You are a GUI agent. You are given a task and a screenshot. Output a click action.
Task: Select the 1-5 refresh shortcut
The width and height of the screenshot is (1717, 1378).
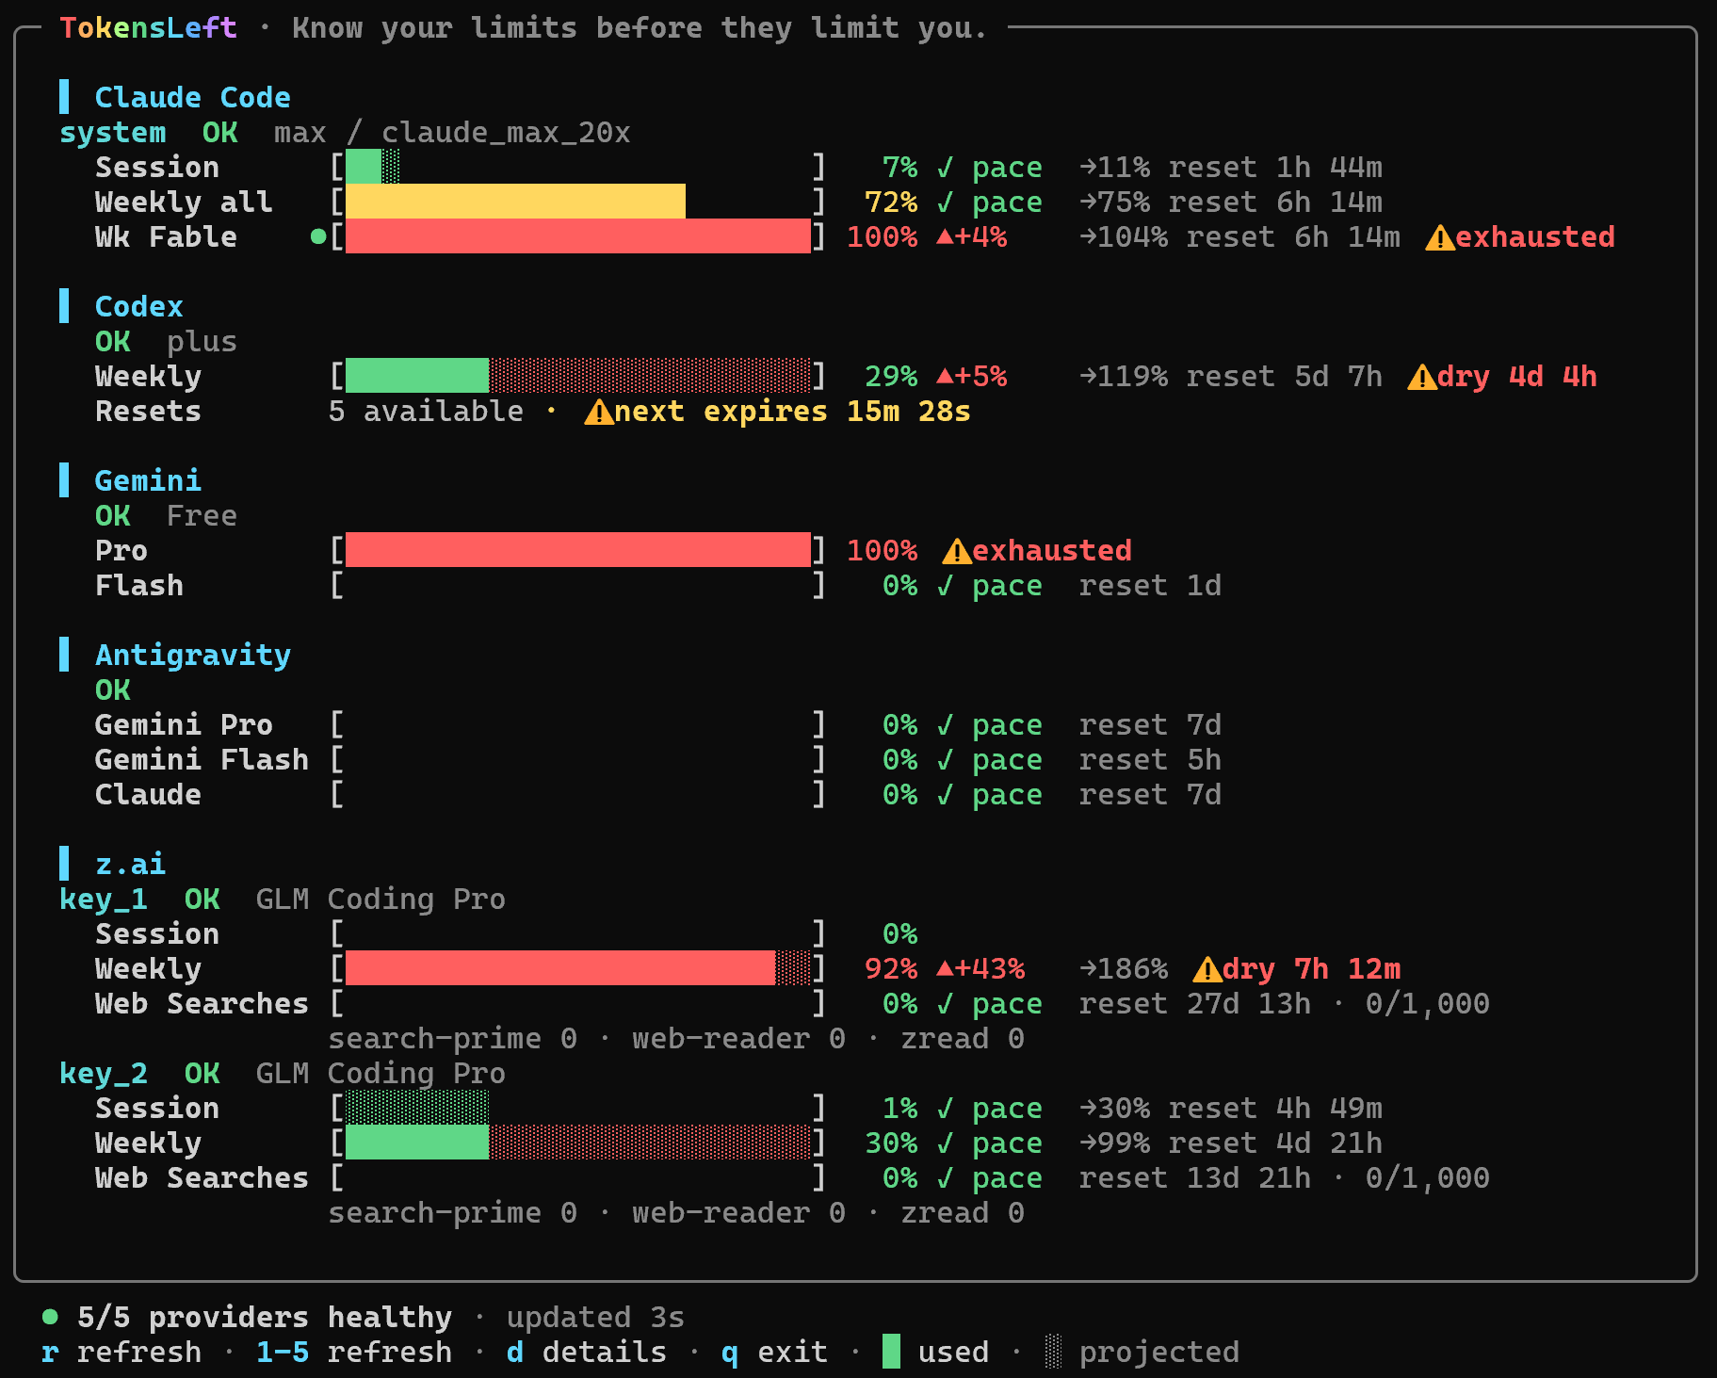tap(354, 1353)
